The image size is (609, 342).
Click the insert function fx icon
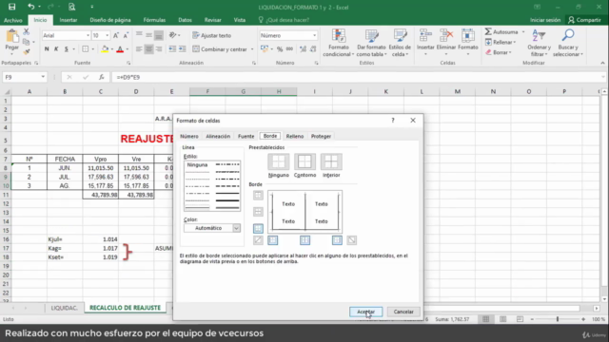102,77
